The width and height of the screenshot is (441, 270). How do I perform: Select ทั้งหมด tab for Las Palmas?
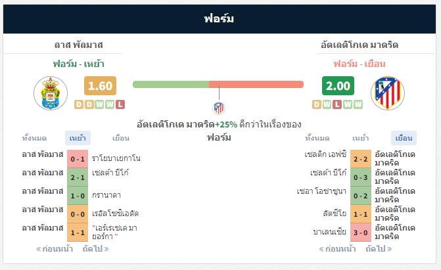pos(34,138)
